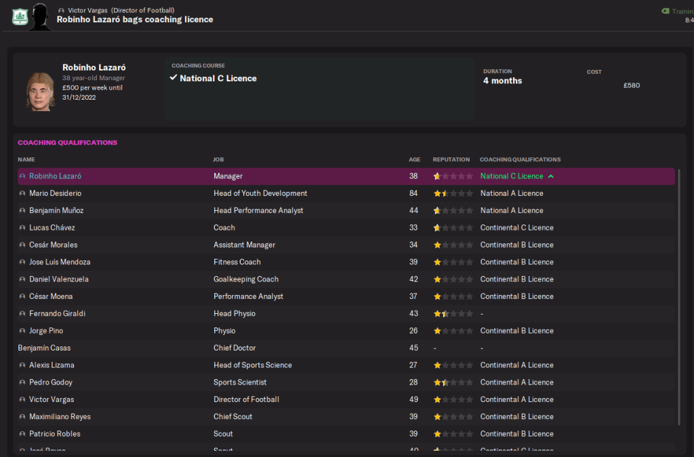Sort staff by Age column header
694x457 pixels.
coord(414,159)
